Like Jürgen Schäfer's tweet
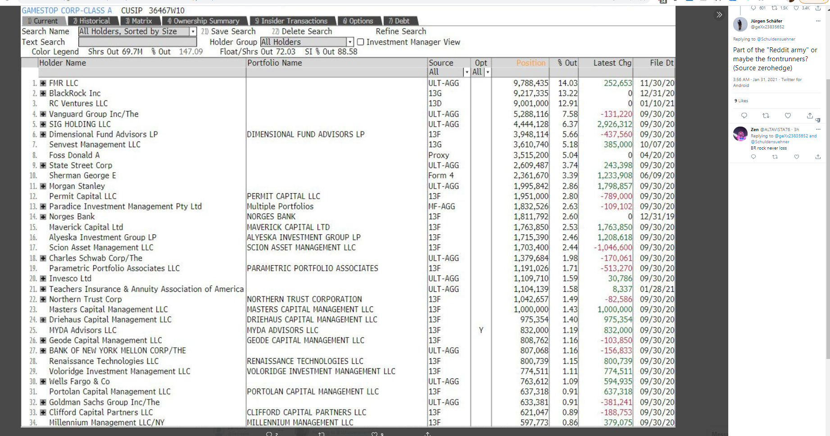Viewport: 830px width, 436px height. point(788,116)
